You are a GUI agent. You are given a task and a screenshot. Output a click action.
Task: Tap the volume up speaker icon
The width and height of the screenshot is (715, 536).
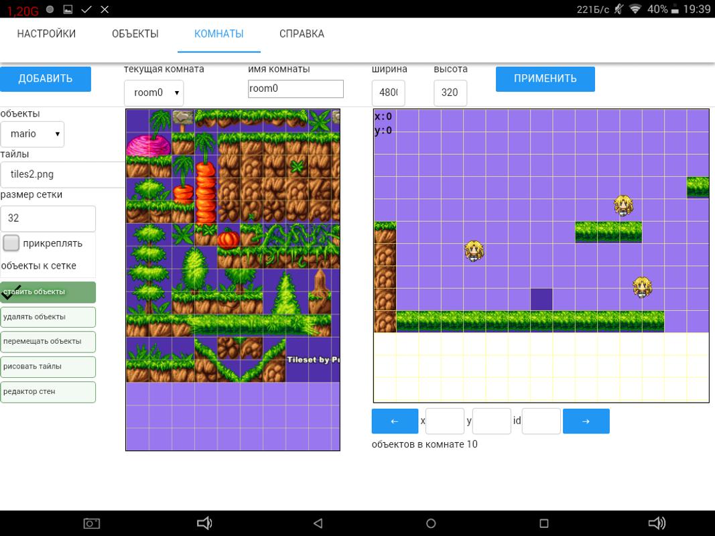[x=657, y=523]
